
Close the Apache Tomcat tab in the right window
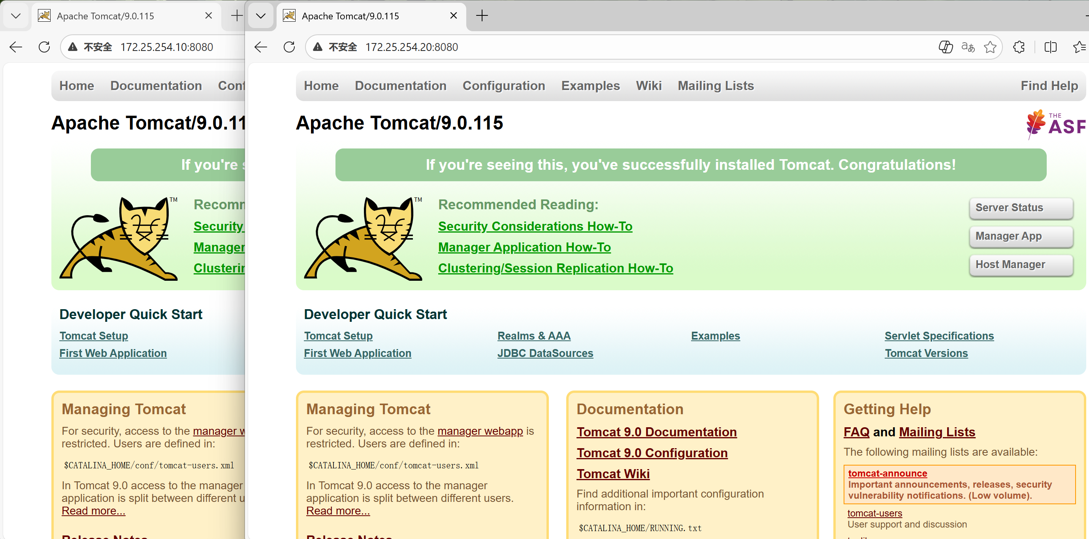click(454, 16)
